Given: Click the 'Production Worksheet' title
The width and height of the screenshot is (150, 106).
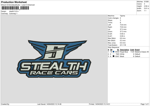Looking at the screenshot, I should 14,2.
